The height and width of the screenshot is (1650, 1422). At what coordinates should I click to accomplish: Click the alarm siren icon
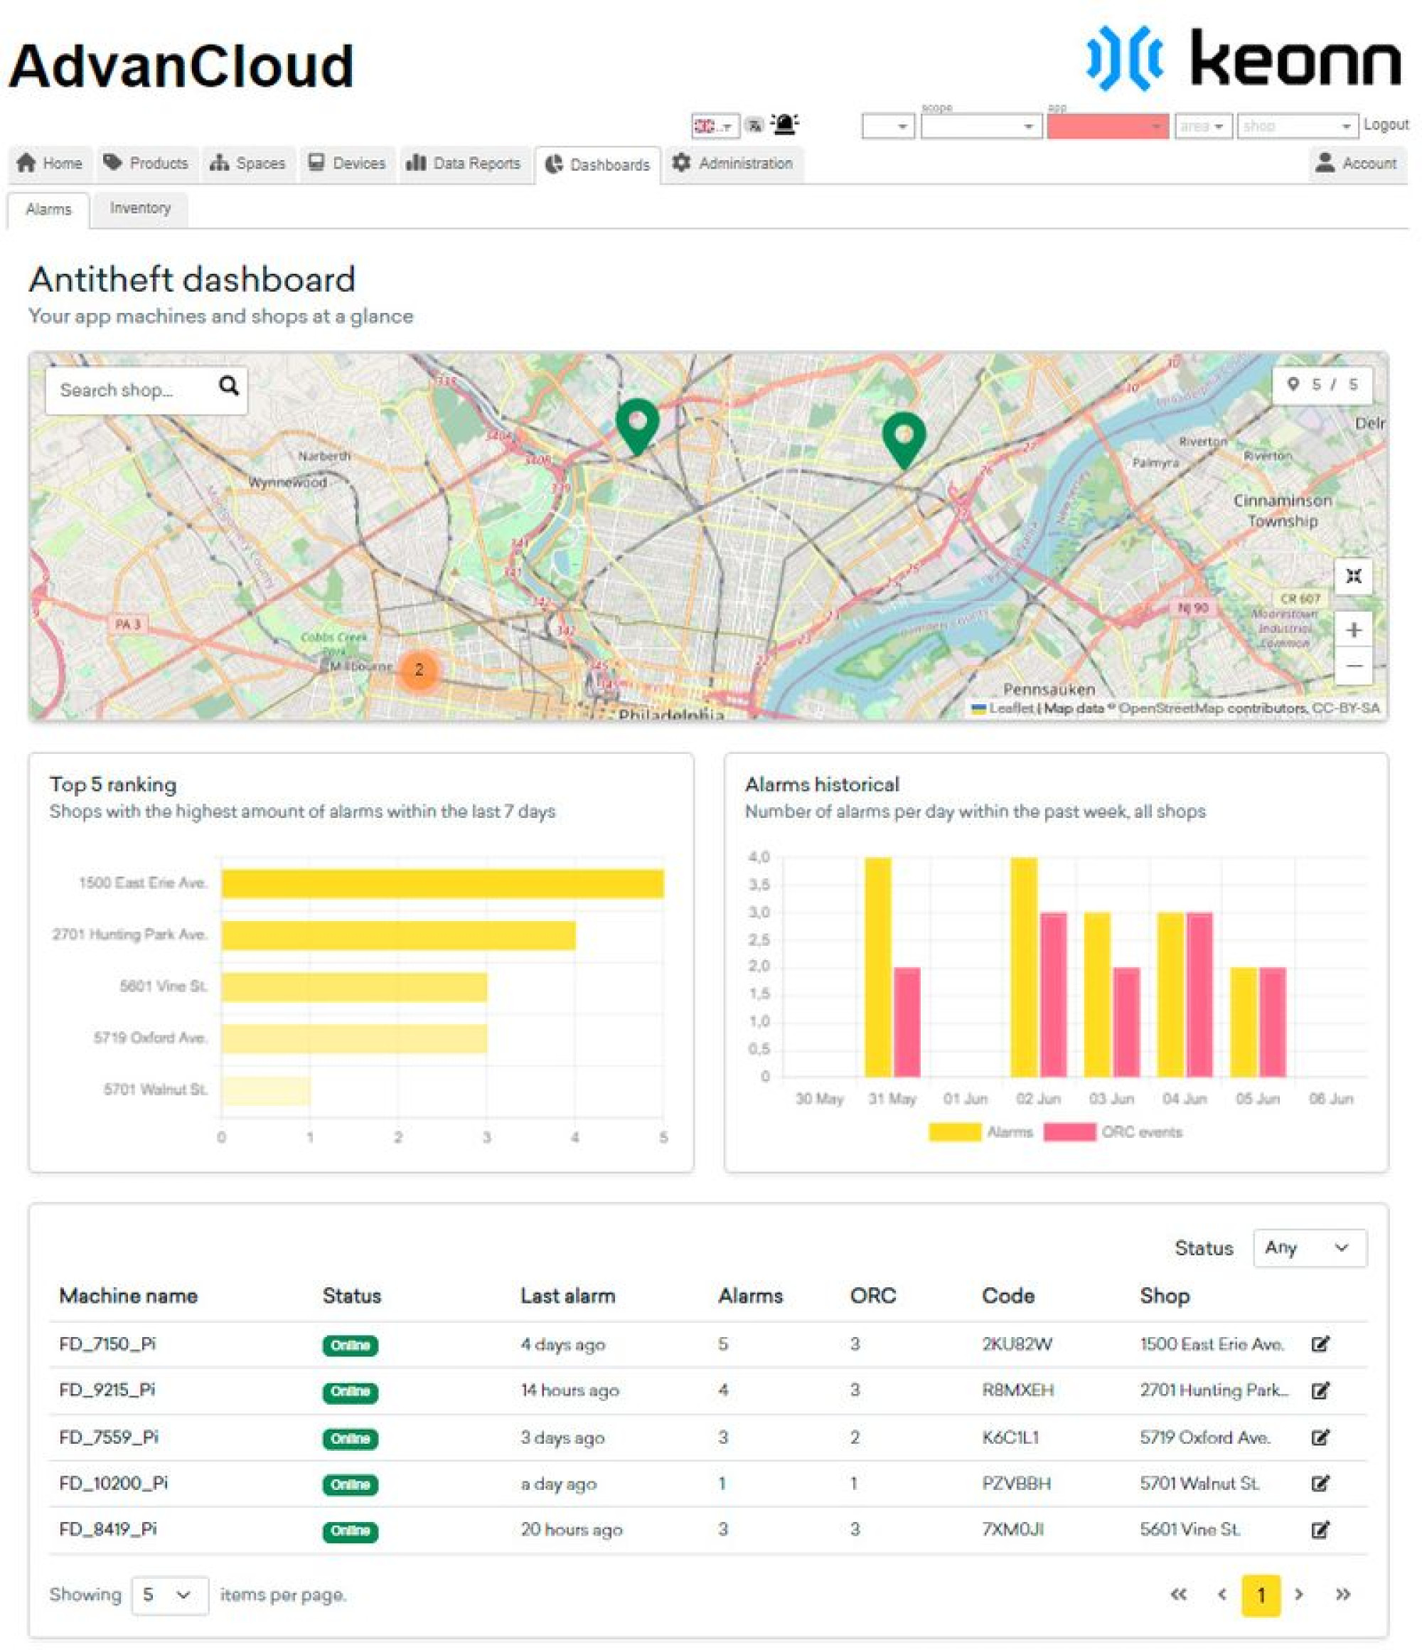(784, 124)
